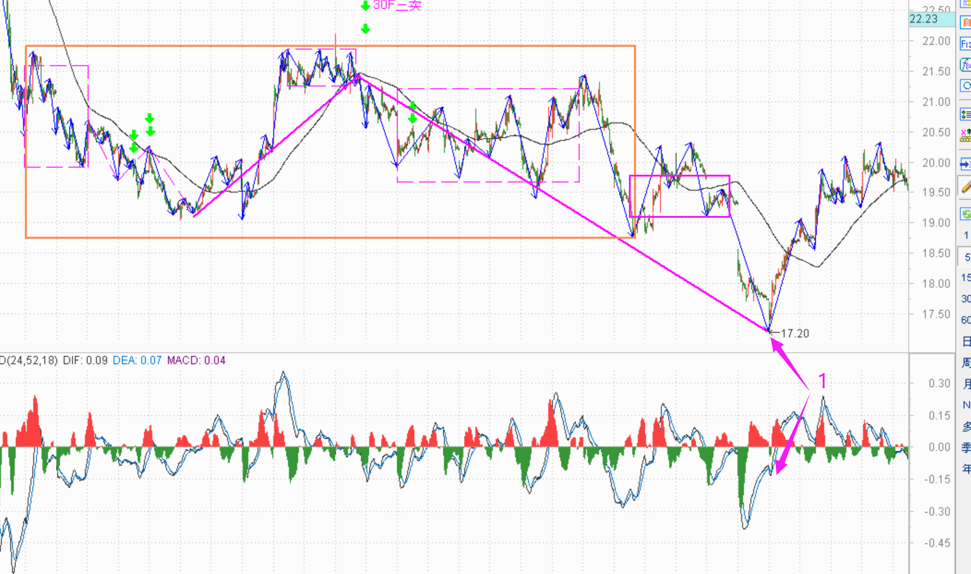Click the 30F二卖 sell signal label
971x574 pixels.
point(397,6)
